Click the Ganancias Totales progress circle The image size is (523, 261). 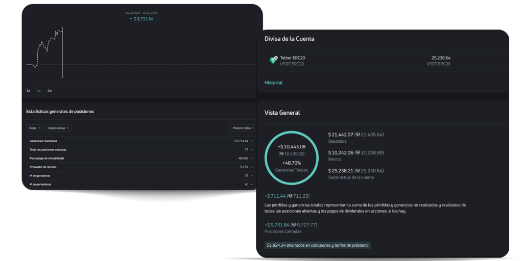(292, 158)
